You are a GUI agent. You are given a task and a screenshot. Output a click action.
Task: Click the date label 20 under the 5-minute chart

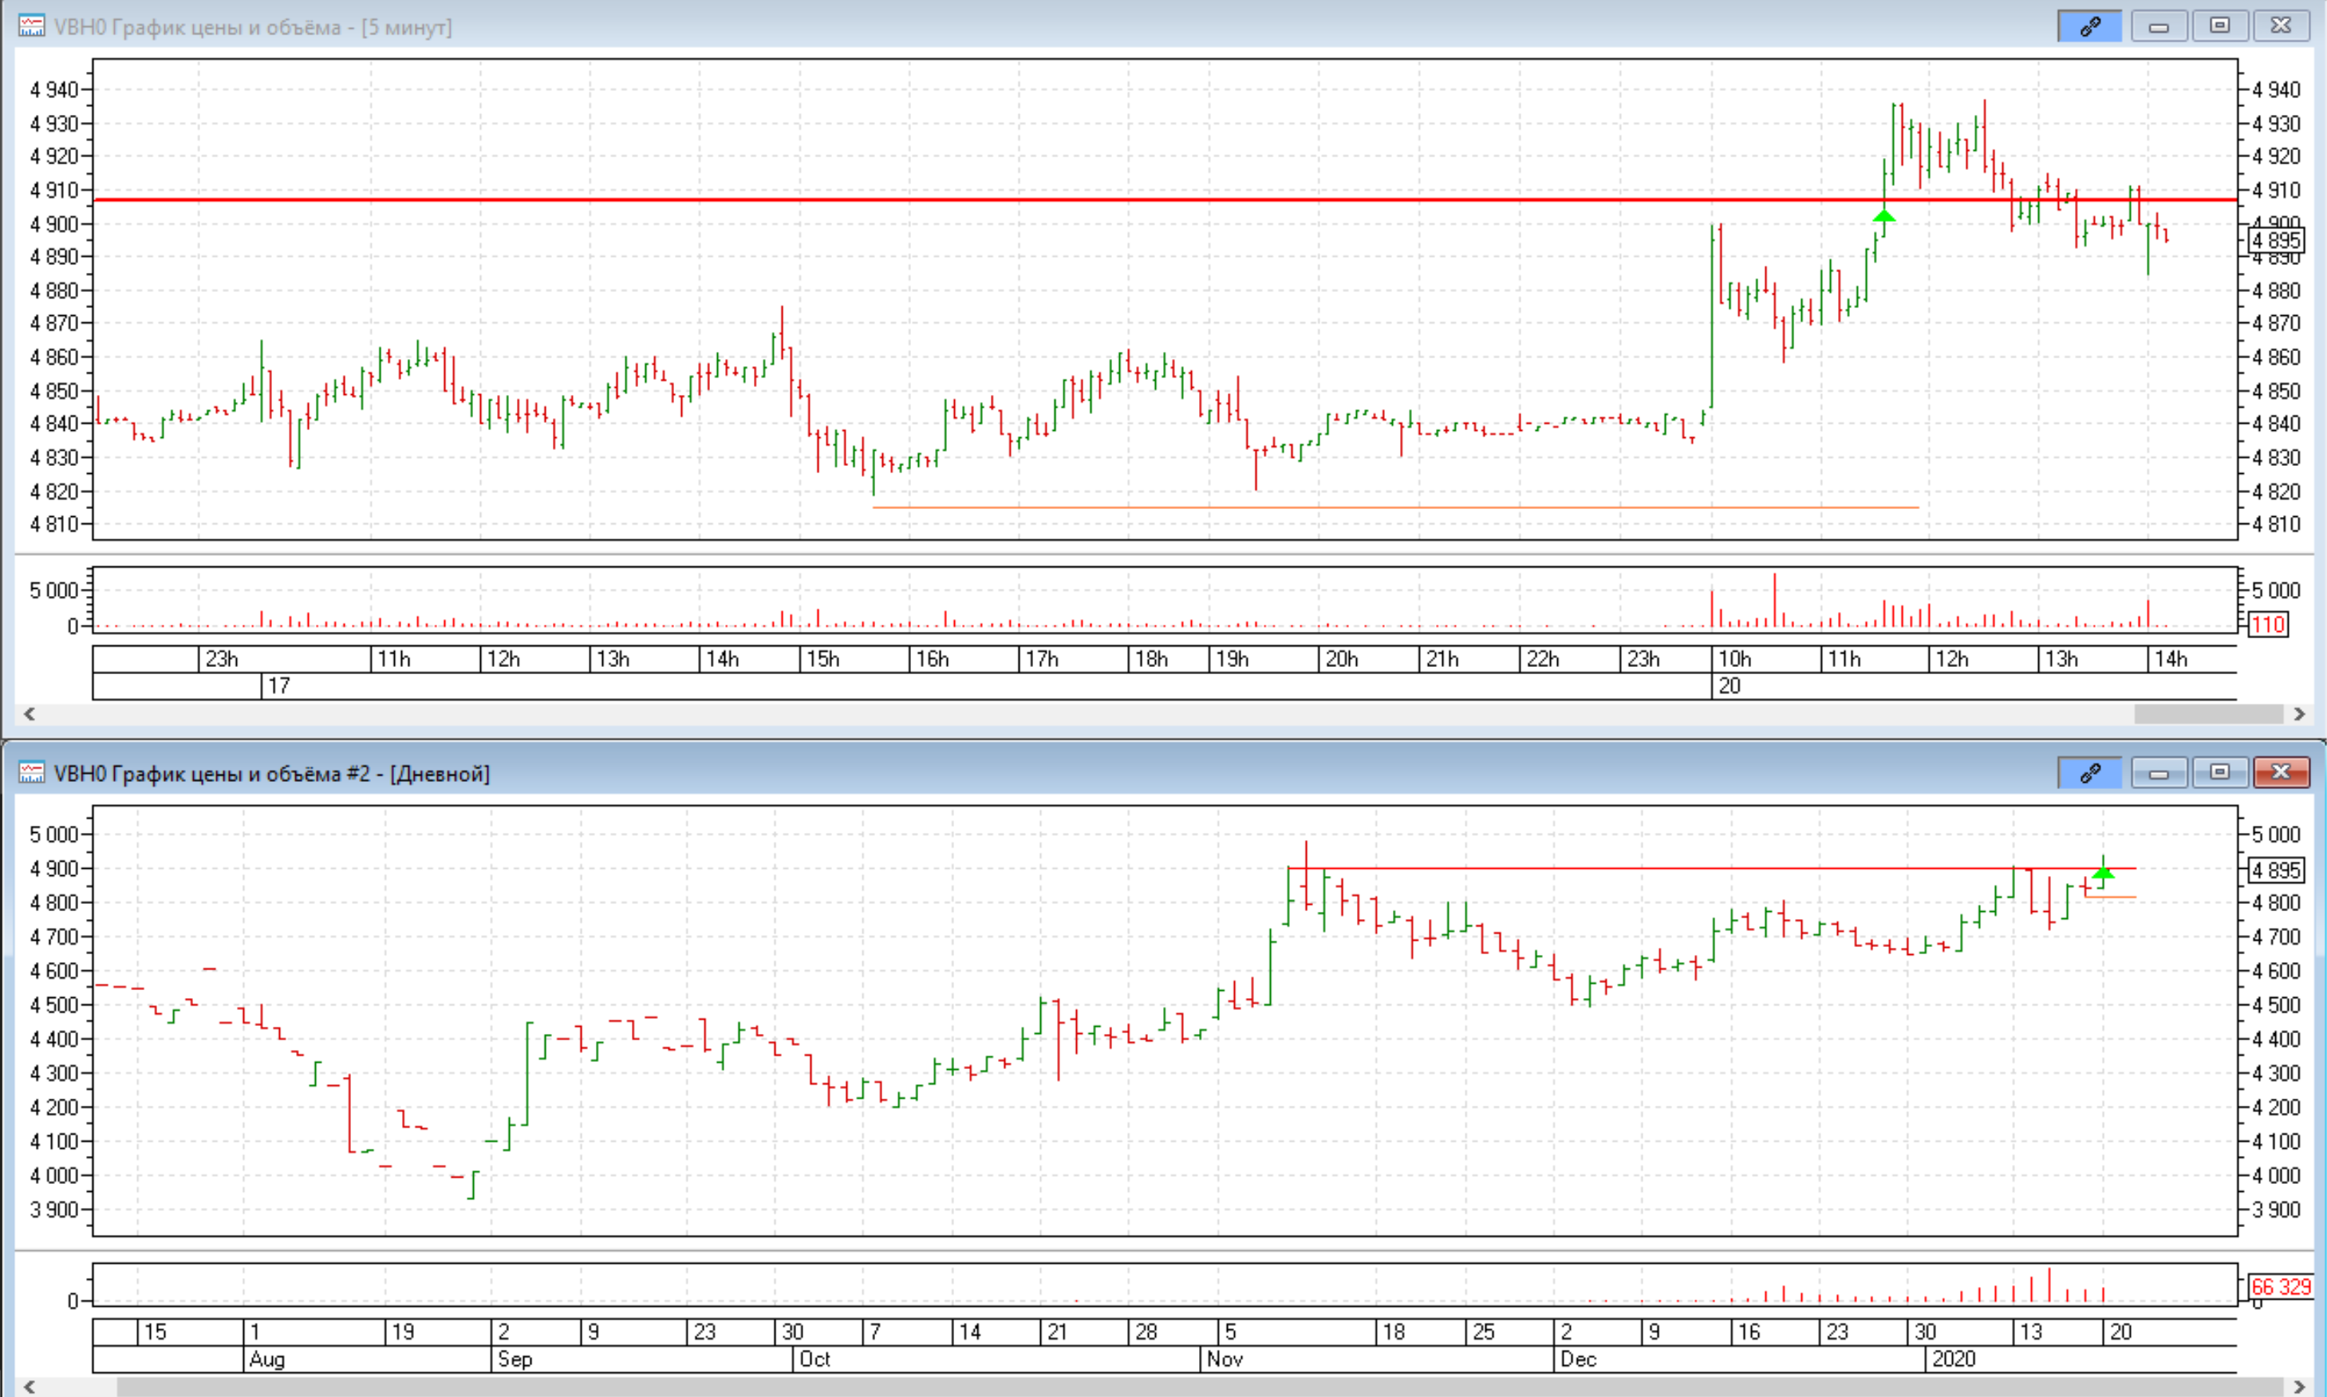[x=1729, y=686]
